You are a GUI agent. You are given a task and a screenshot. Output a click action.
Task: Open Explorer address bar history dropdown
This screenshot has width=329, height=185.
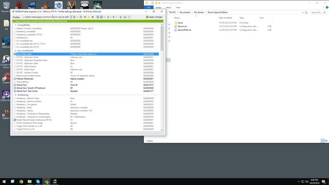click(303, 12)
